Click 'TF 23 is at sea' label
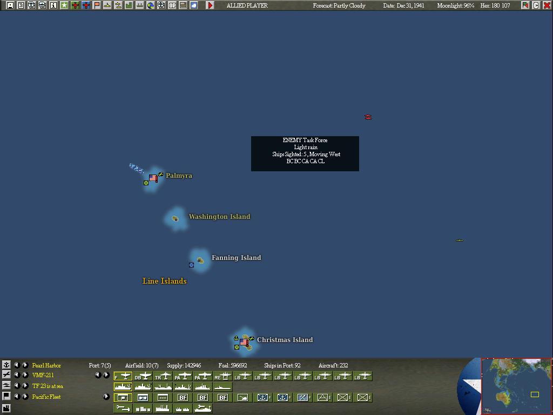This screenshot has height=415, width=553. 48,386
